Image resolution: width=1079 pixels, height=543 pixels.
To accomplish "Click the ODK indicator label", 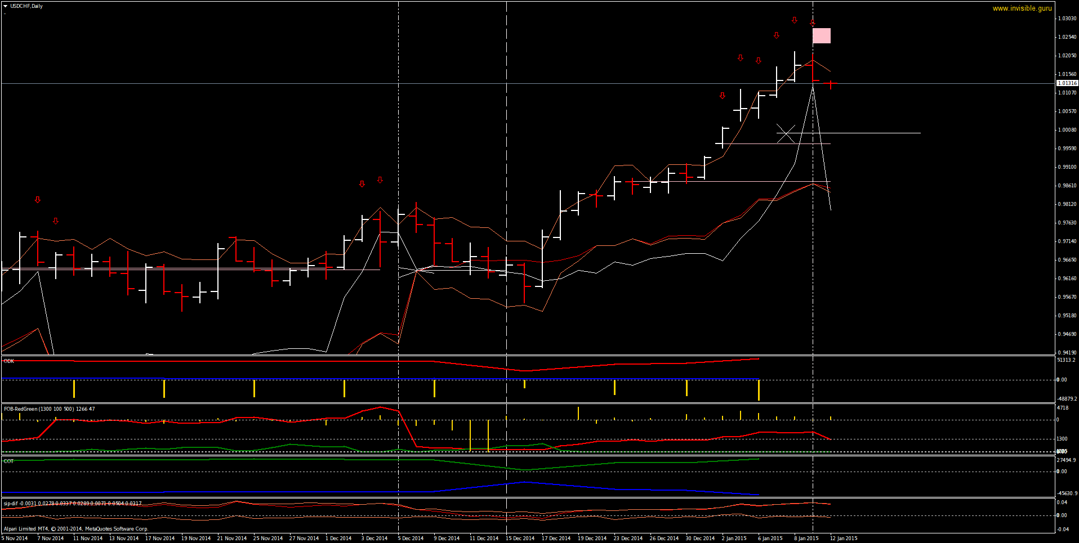I will pyautogui.click(x=9, y=361).
